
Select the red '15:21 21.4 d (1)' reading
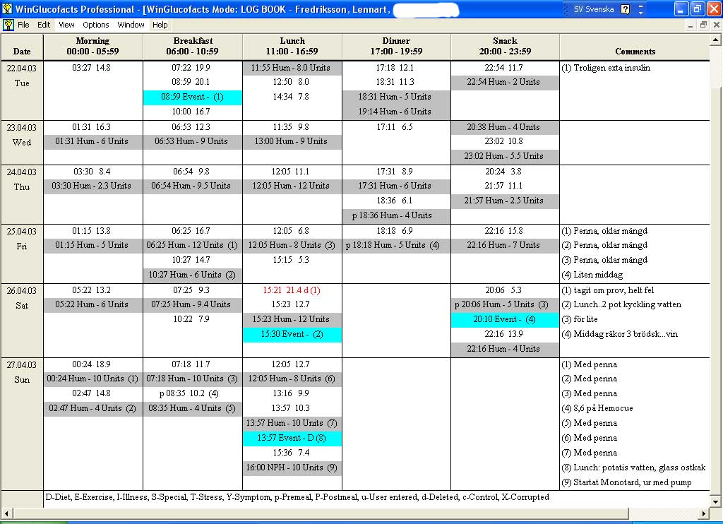pyautogui.click(x=292, y=290)
